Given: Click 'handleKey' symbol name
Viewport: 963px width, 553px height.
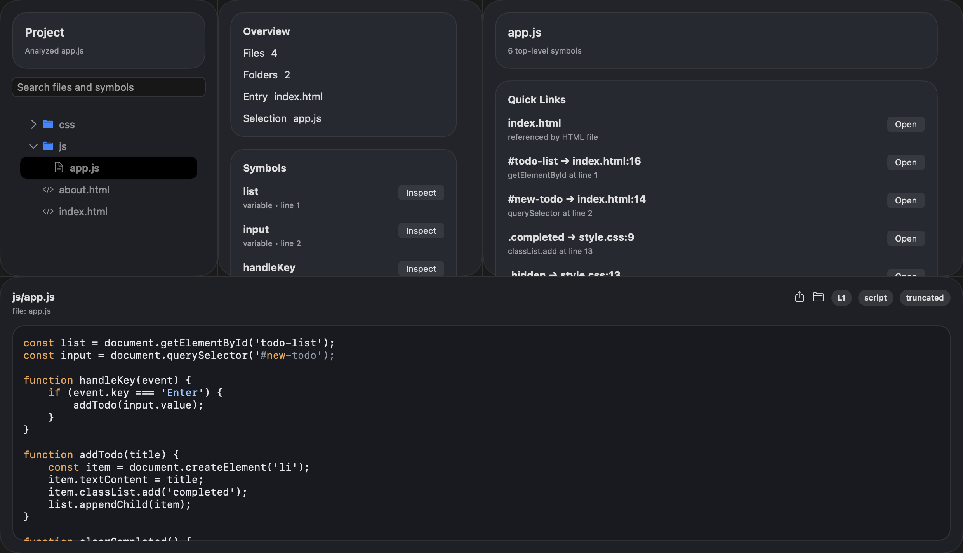Looking at the screenshot, I should pos(269,267).
